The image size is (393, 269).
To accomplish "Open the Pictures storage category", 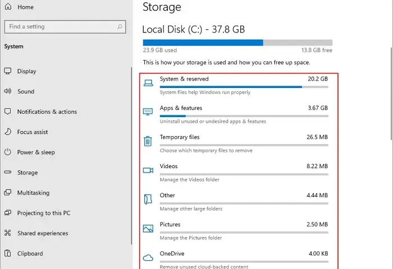I will (236, 231).
